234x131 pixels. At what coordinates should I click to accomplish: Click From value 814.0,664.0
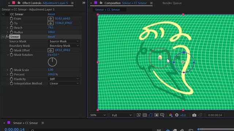click(x=63, y=19)
